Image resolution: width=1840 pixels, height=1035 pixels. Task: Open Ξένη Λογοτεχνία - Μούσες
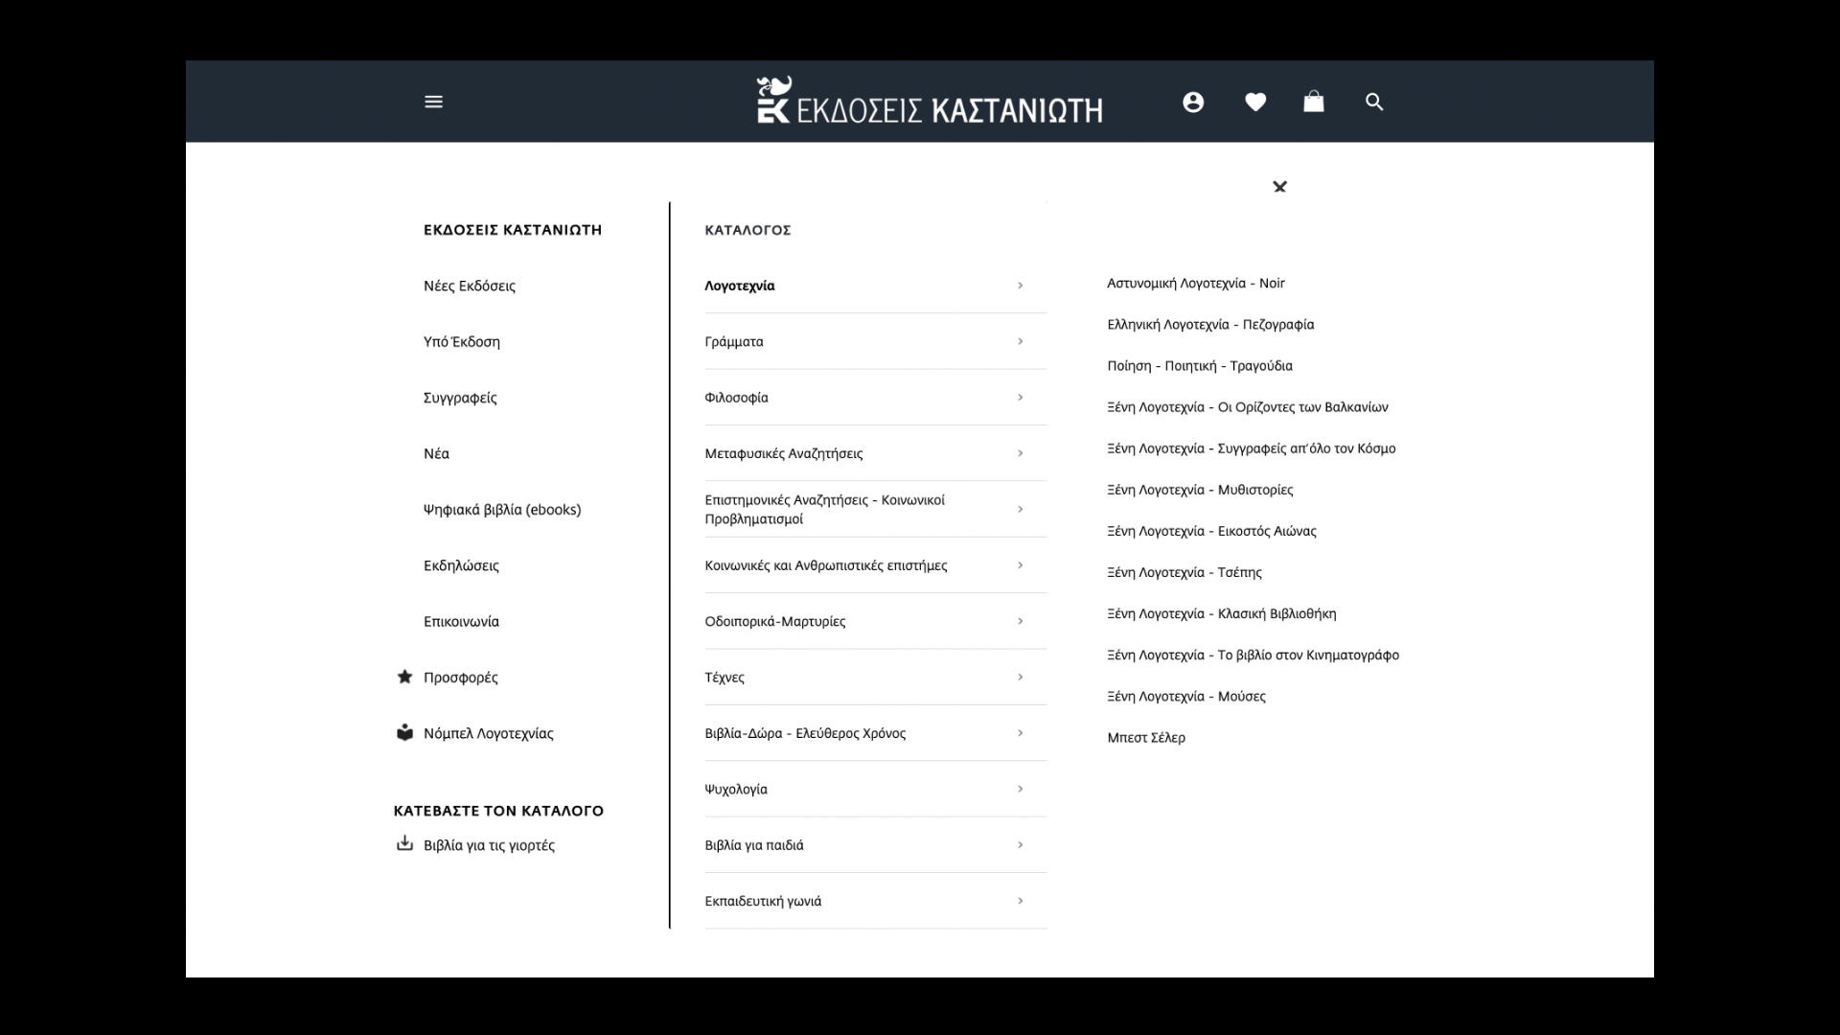1186,696
